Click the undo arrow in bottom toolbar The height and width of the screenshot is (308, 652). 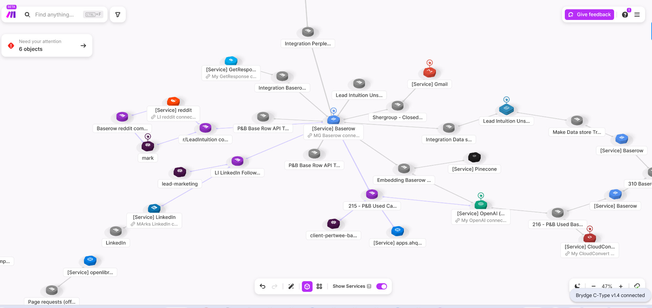263,286
